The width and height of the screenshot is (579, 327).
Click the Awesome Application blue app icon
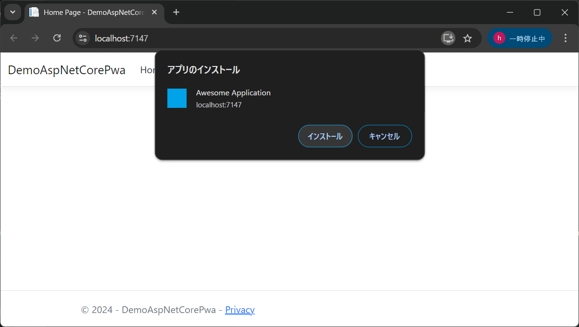pos(177,98)
